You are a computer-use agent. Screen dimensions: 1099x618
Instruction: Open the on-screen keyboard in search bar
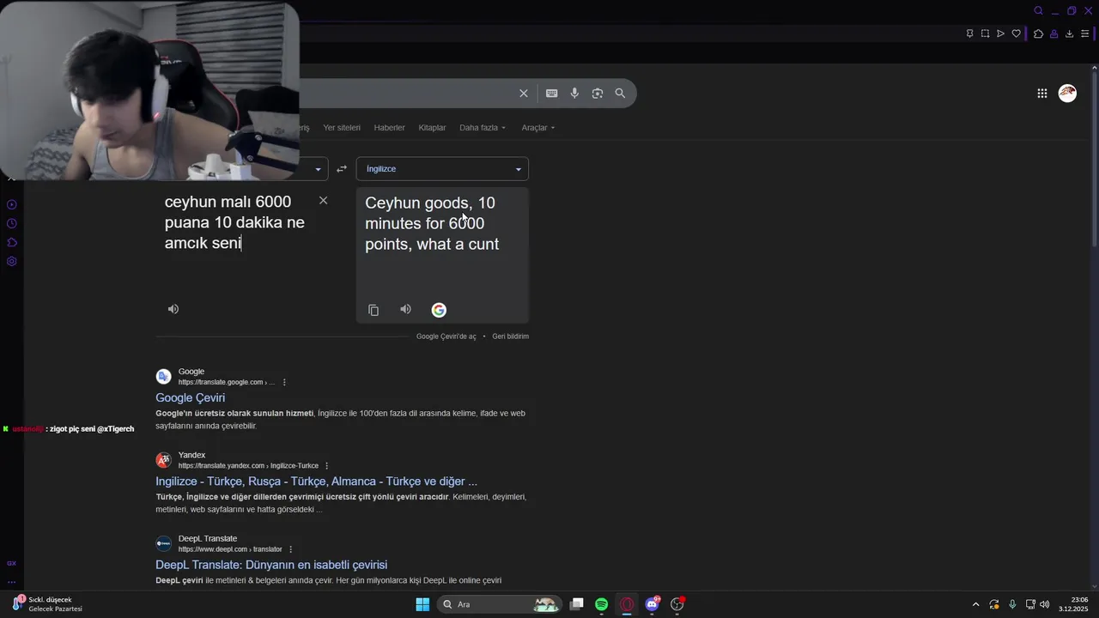tap(552, 94)
